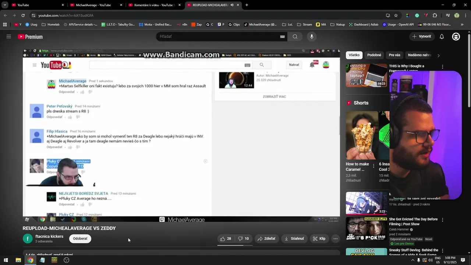The image size is (471, 265).
Task: Share the video via Zdieľať
Action: pos(266,239)
